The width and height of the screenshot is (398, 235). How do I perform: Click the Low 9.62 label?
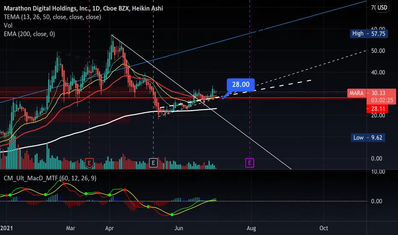point(368,138)
